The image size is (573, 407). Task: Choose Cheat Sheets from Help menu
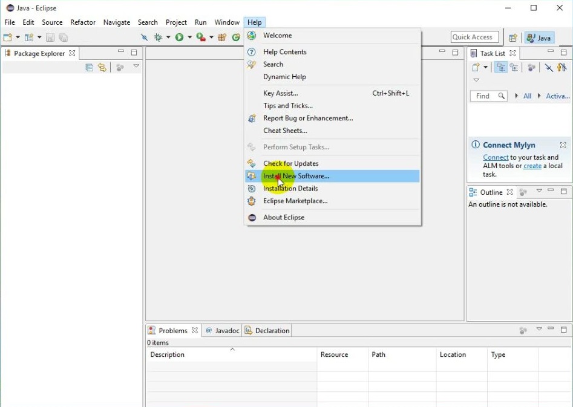332,131
